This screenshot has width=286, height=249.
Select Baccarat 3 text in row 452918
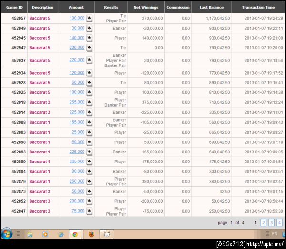tap(40, 102)
